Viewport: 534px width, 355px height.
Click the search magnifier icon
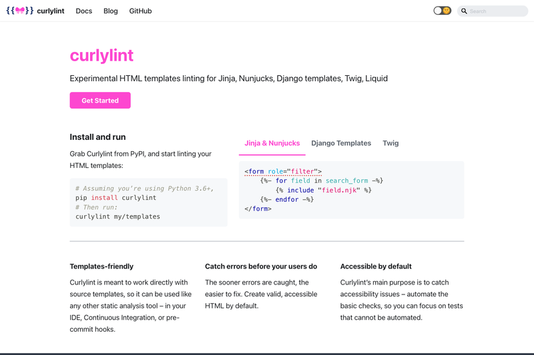[x=464, y=11]
